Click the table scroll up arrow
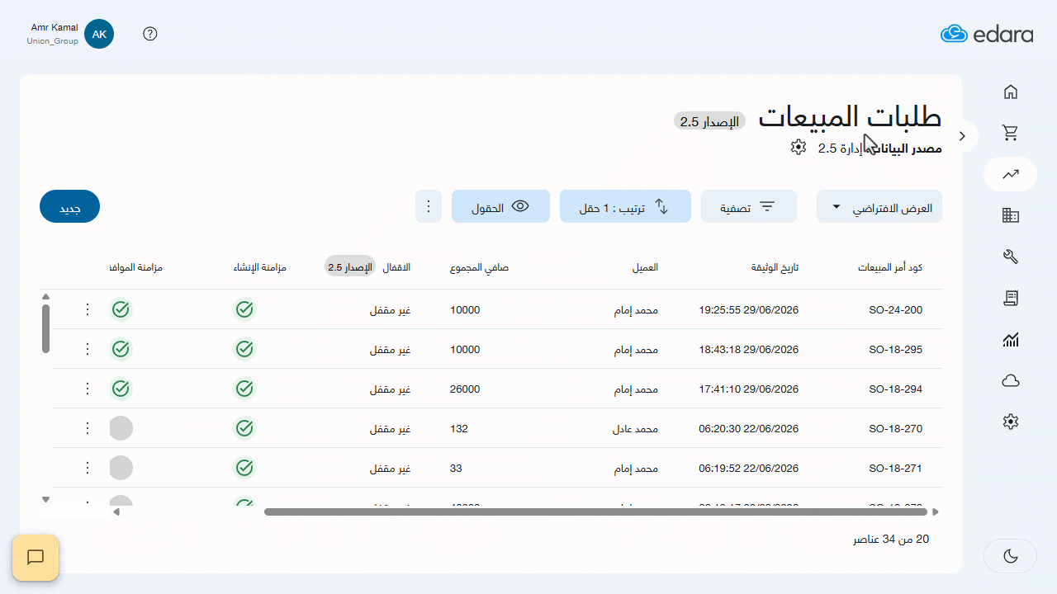Image resolution: width=1057 pixels, height=594 pixels. click(x=45, y=297)
